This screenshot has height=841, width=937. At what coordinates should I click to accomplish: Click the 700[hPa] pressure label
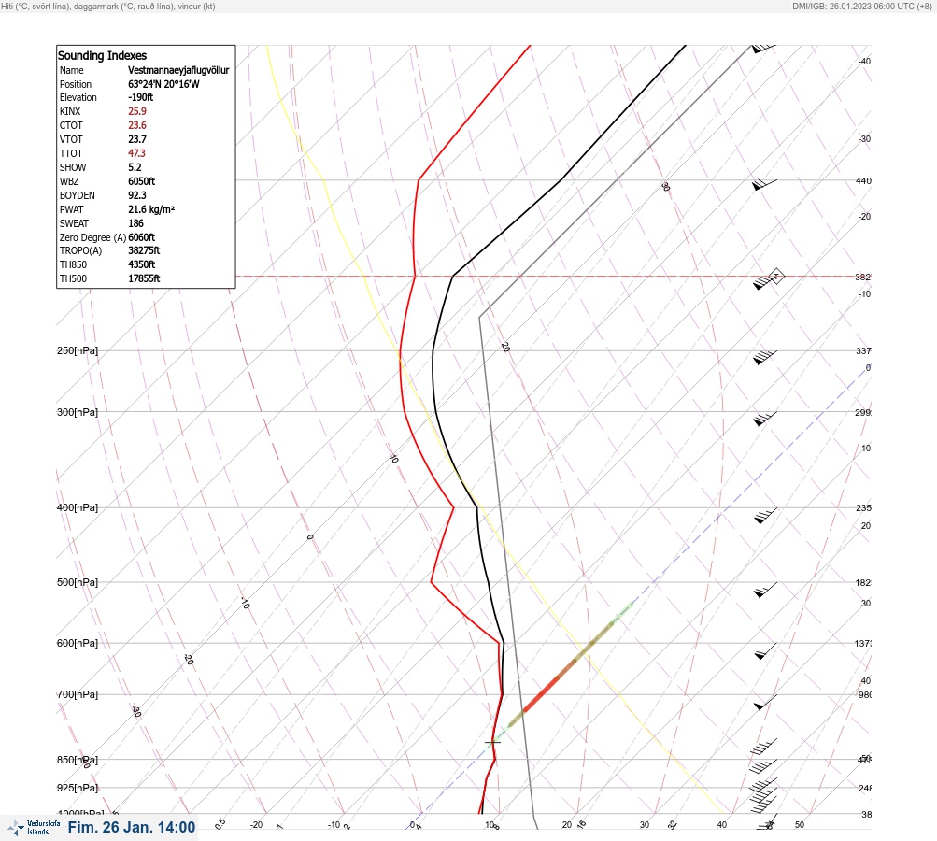[x=78, y=694]
